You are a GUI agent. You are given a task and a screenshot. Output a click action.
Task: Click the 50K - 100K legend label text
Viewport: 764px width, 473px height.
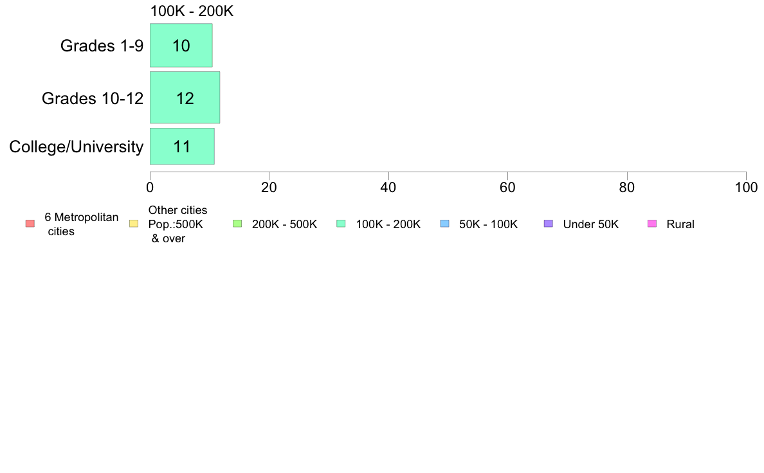click(488, 224)
